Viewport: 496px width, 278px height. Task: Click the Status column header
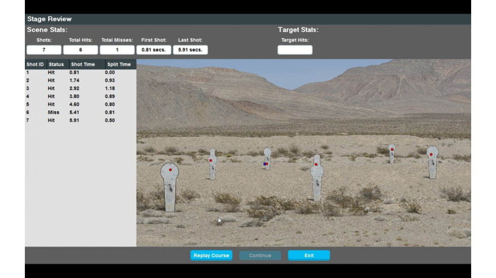pyautogui.click(x=56, y=64)
